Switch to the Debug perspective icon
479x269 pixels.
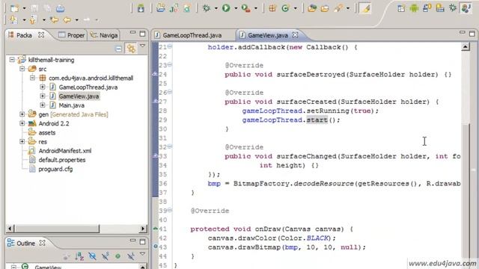(453, 8)
